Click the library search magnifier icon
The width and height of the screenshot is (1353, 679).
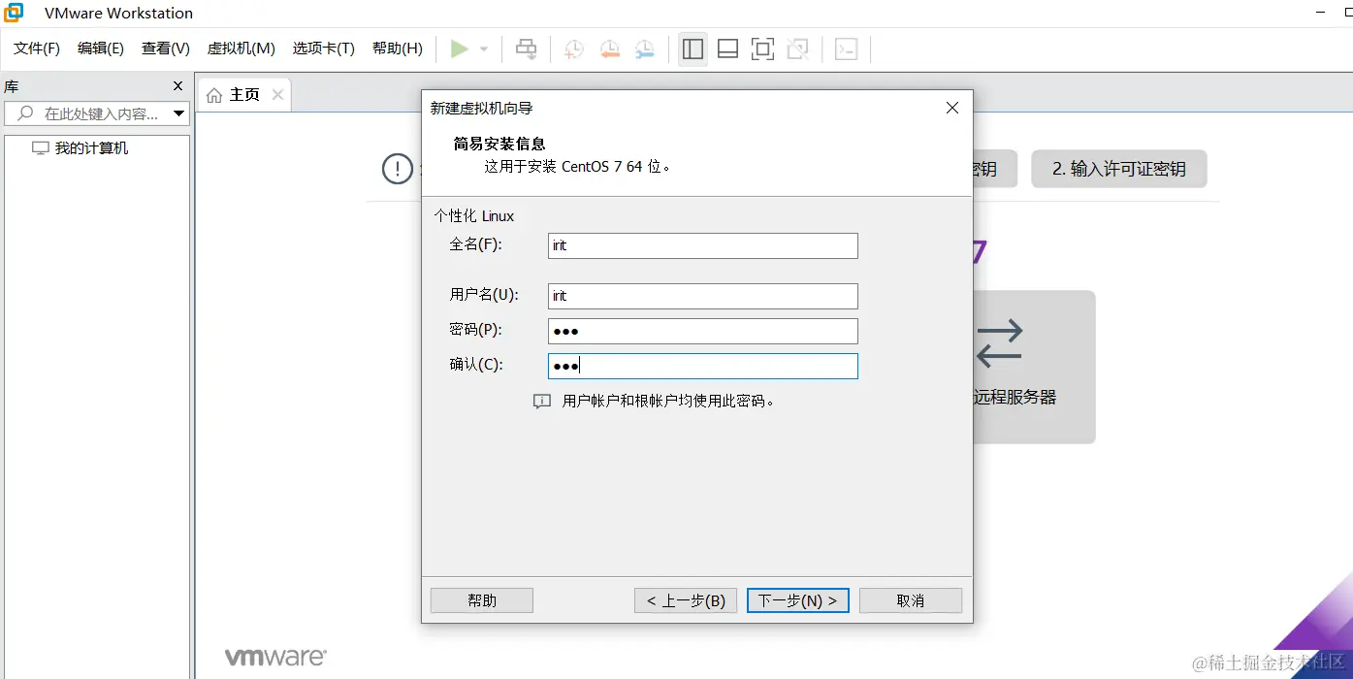(26, 113)
